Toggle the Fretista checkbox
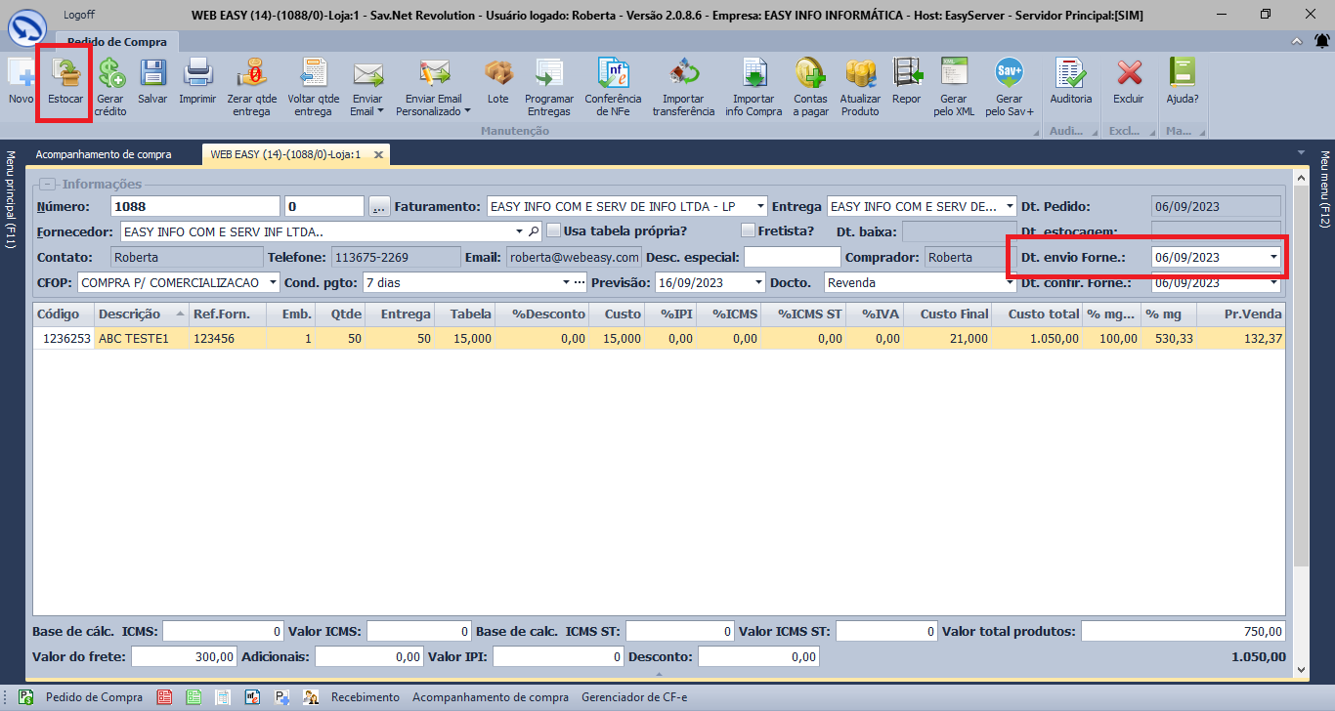The width and height of the screenshot is (1335, 711). (x=749, y=231)
